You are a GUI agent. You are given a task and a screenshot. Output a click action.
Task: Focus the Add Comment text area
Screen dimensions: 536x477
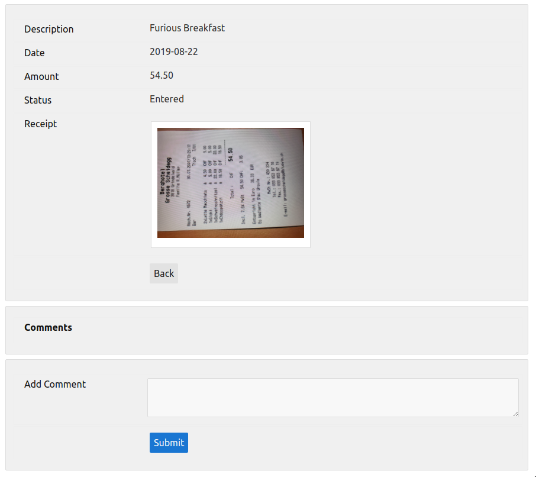click(x=333, y=397)
